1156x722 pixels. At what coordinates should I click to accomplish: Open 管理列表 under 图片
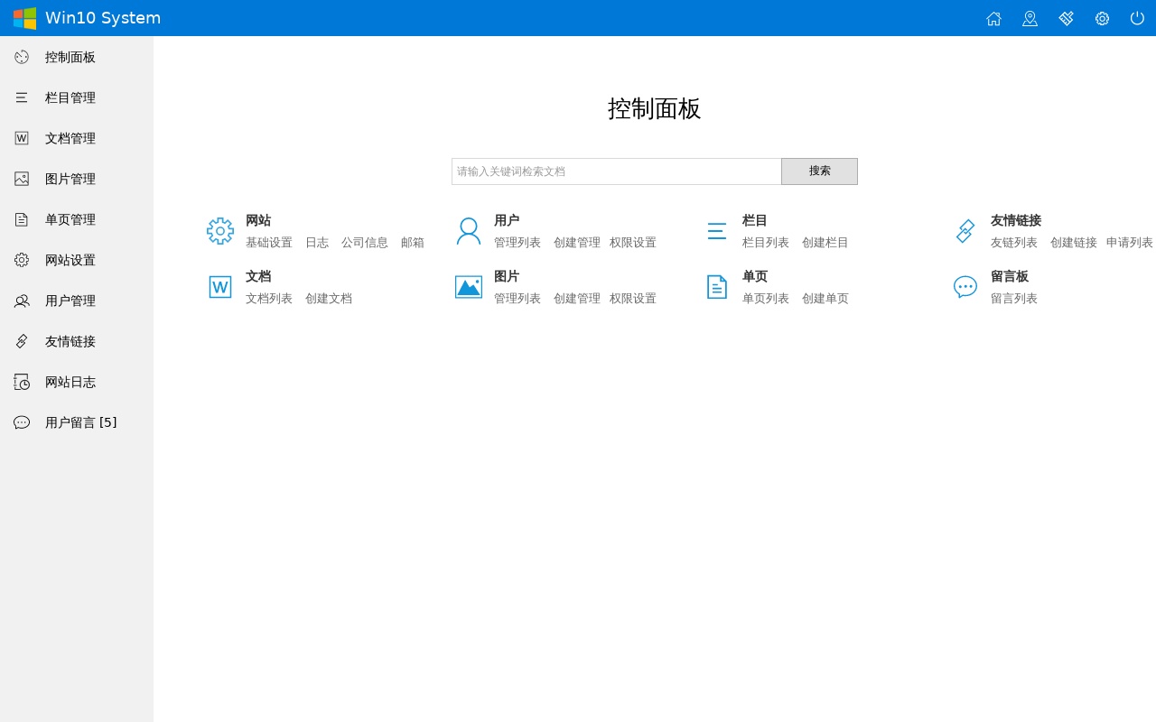click(x=517, y=299)
